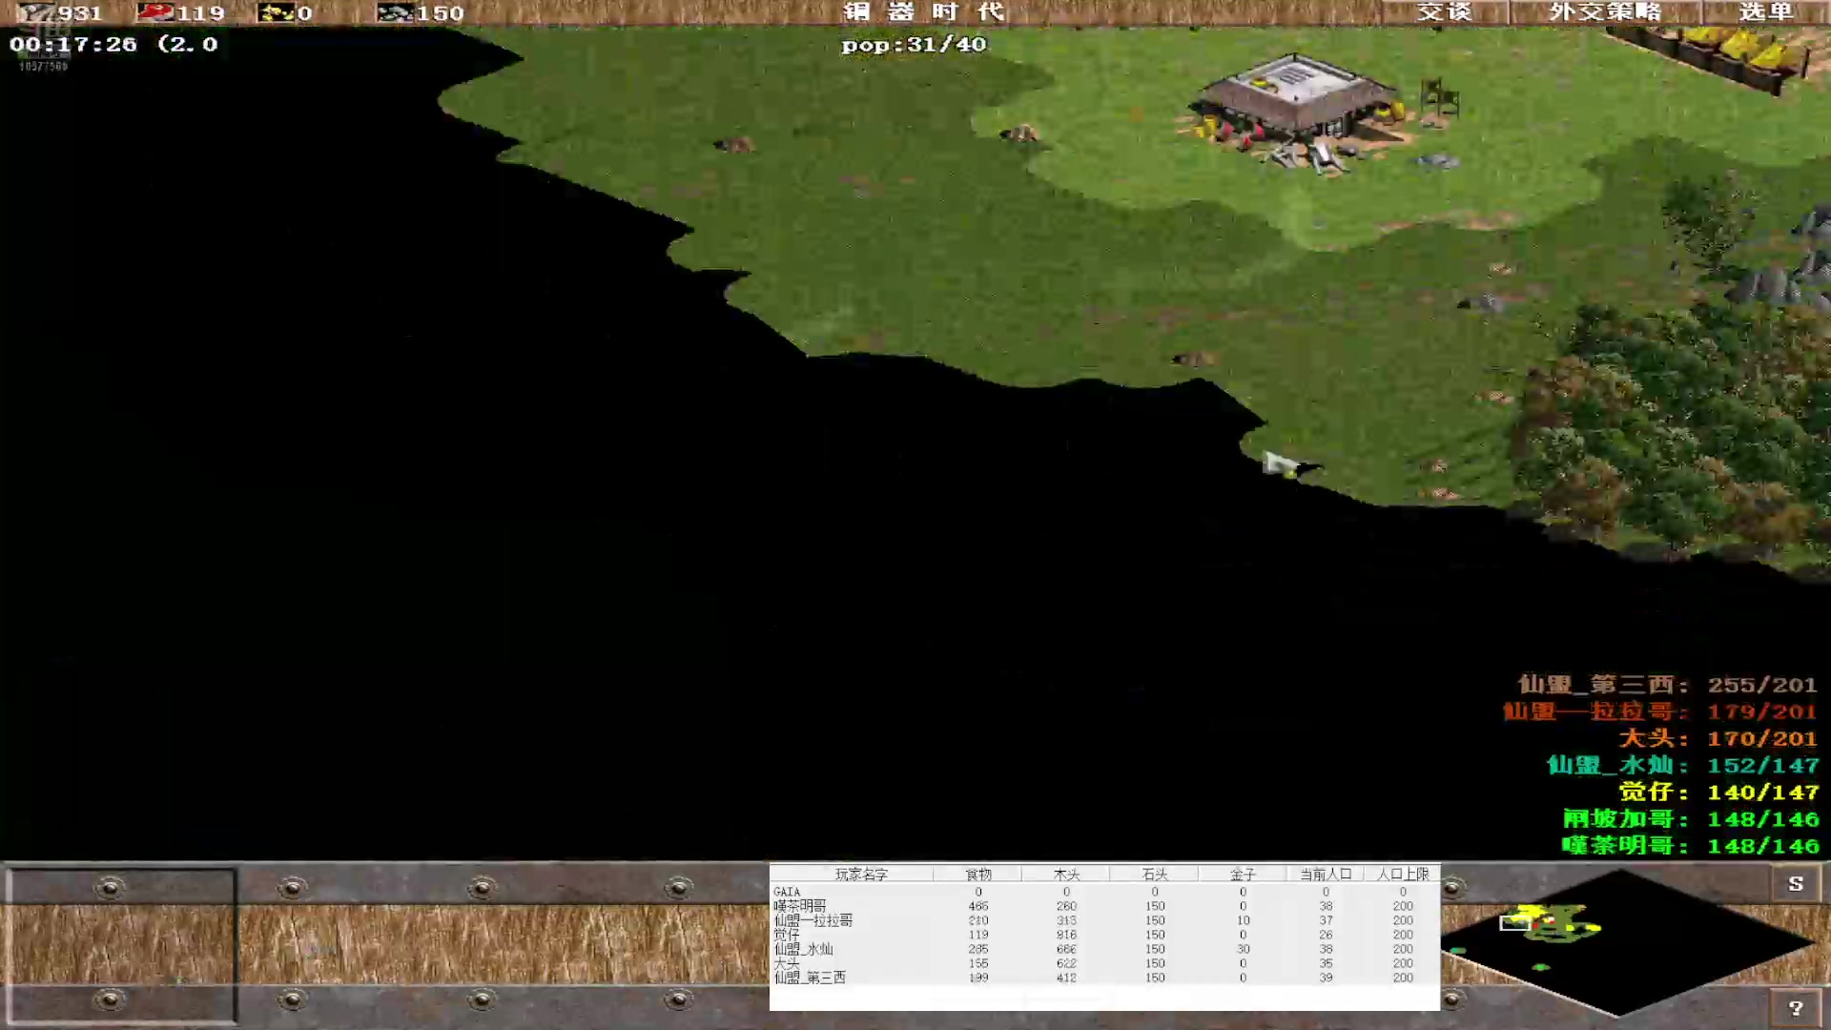Click the food value 466 in 嘆茶明哥 row
This screenshot has height=1030, width=1831.
[978, 906]
